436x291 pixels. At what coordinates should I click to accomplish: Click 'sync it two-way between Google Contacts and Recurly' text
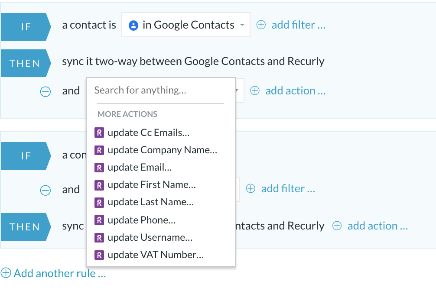(193, 61)
